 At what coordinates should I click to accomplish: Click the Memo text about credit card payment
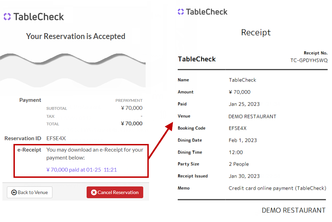pyautogui.click(x=277, y=188)
